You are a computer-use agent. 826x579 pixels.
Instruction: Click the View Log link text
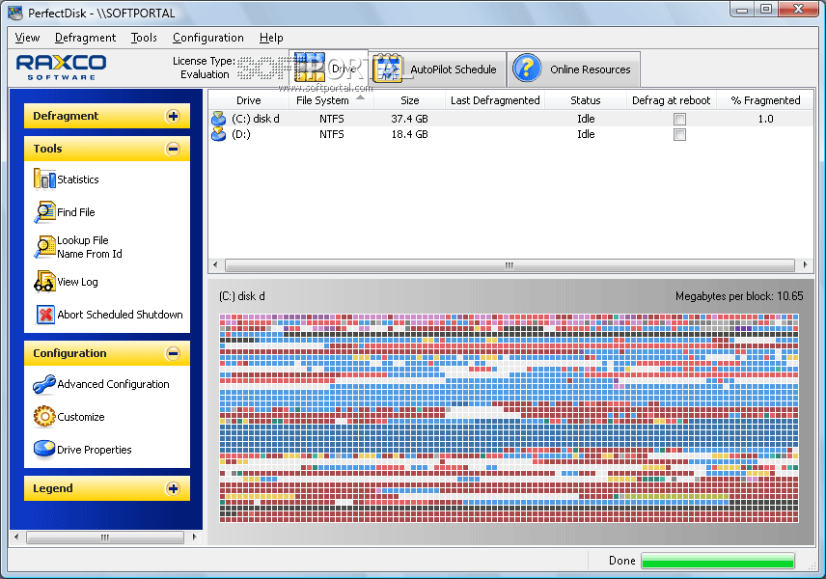[x=77, y=282]
